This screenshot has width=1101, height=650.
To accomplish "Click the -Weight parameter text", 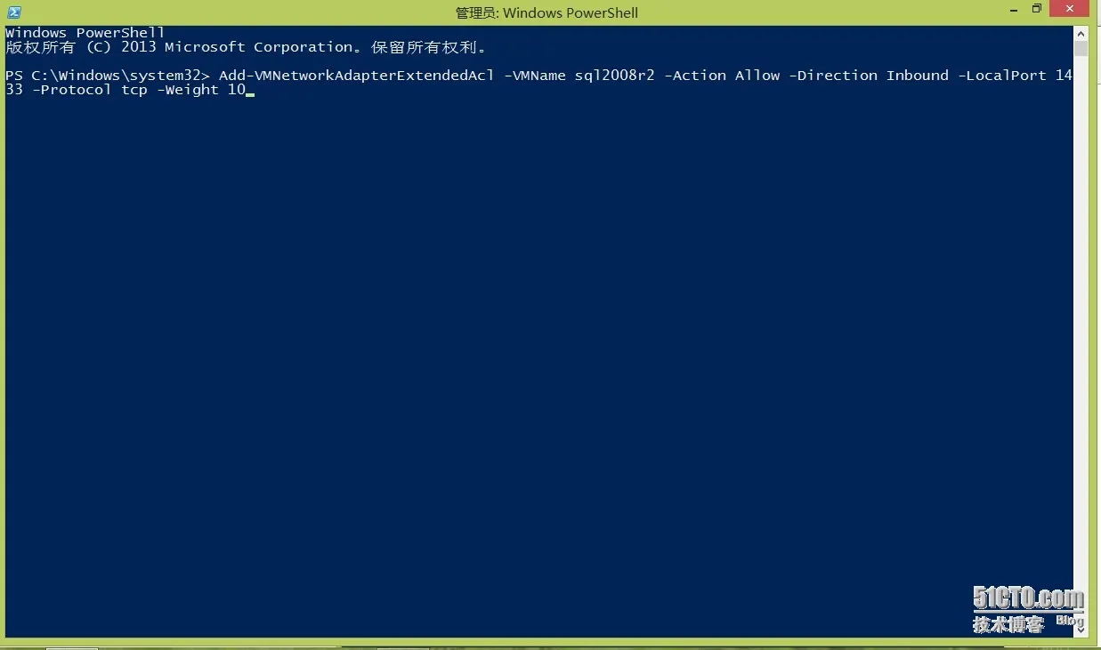I will coord(187,90).
